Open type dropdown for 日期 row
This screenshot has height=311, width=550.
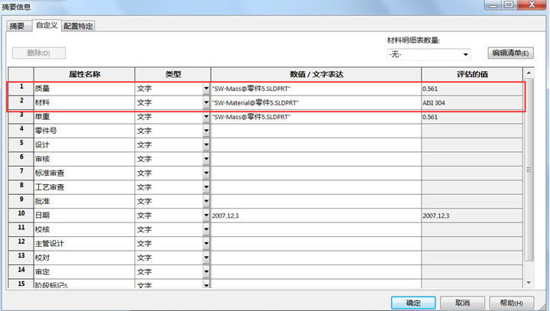click(x=205, y=216)
